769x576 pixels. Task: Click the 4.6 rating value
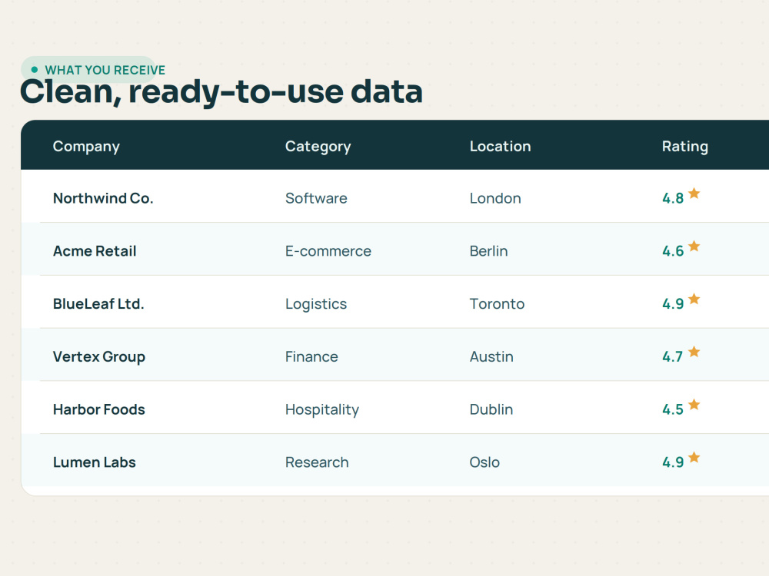coord(672,251)
